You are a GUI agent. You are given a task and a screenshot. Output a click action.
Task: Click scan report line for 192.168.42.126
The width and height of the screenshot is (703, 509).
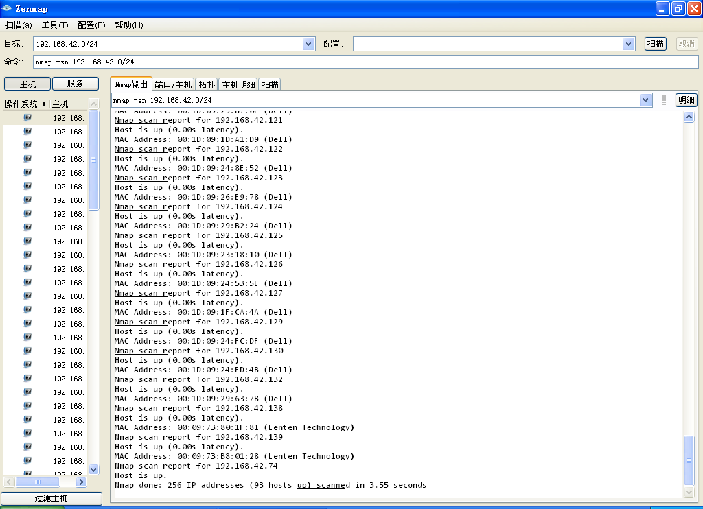(x=198, y=264)
